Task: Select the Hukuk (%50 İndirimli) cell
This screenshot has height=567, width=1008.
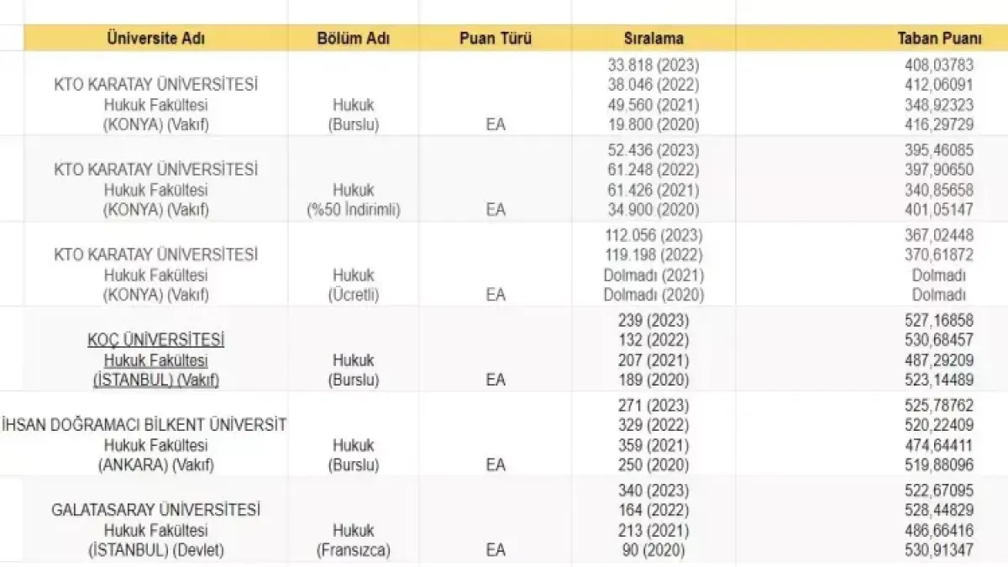Action: click(x=353, y=200)
